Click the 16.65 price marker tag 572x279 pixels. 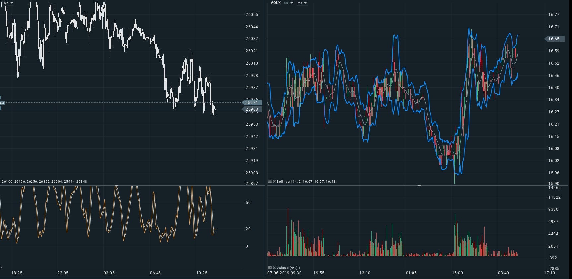[x=553, y=39]
